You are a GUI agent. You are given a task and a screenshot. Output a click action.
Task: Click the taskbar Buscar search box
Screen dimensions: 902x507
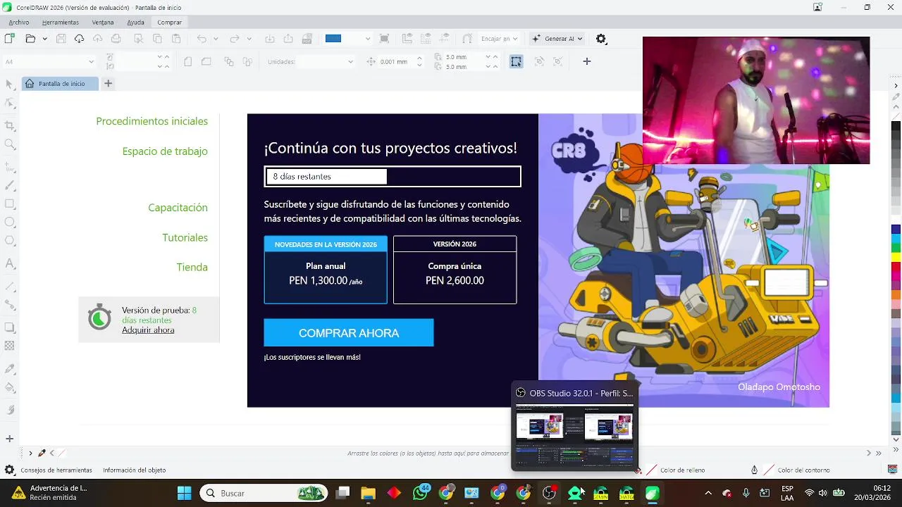pos(264,493)
